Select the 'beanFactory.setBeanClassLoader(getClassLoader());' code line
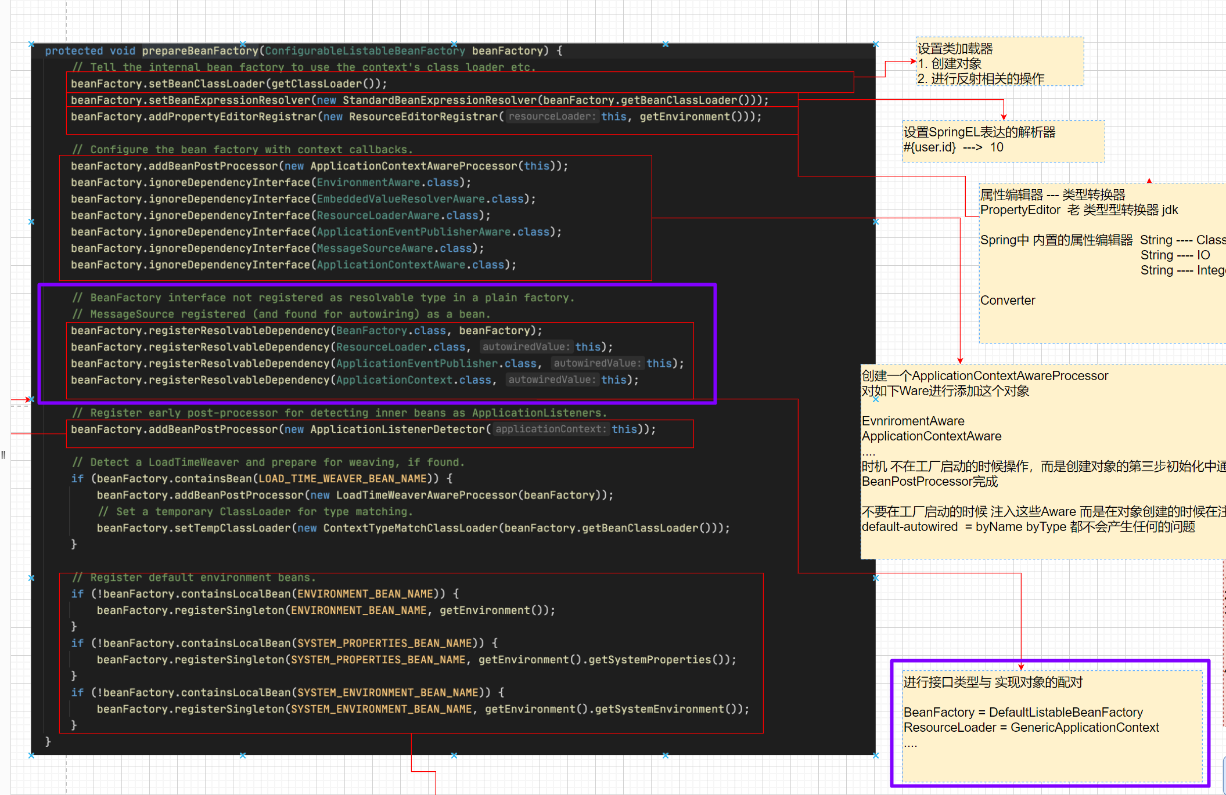This screenshot has height=795, width=1226. [x=229, y=84]
